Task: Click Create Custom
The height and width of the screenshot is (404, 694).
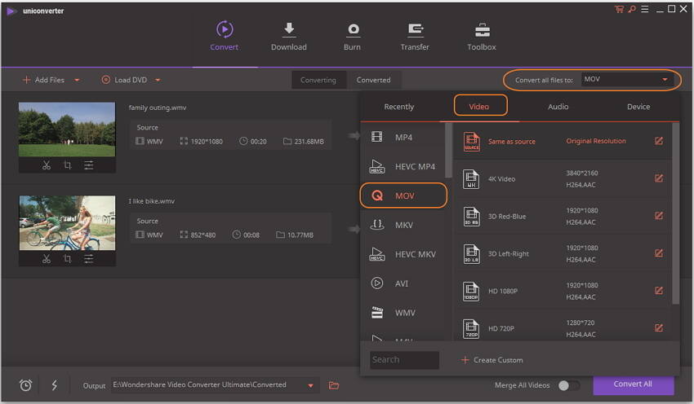Action: click(492, 360)
